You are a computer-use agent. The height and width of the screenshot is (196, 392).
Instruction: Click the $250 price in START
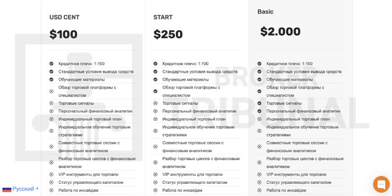168,34
